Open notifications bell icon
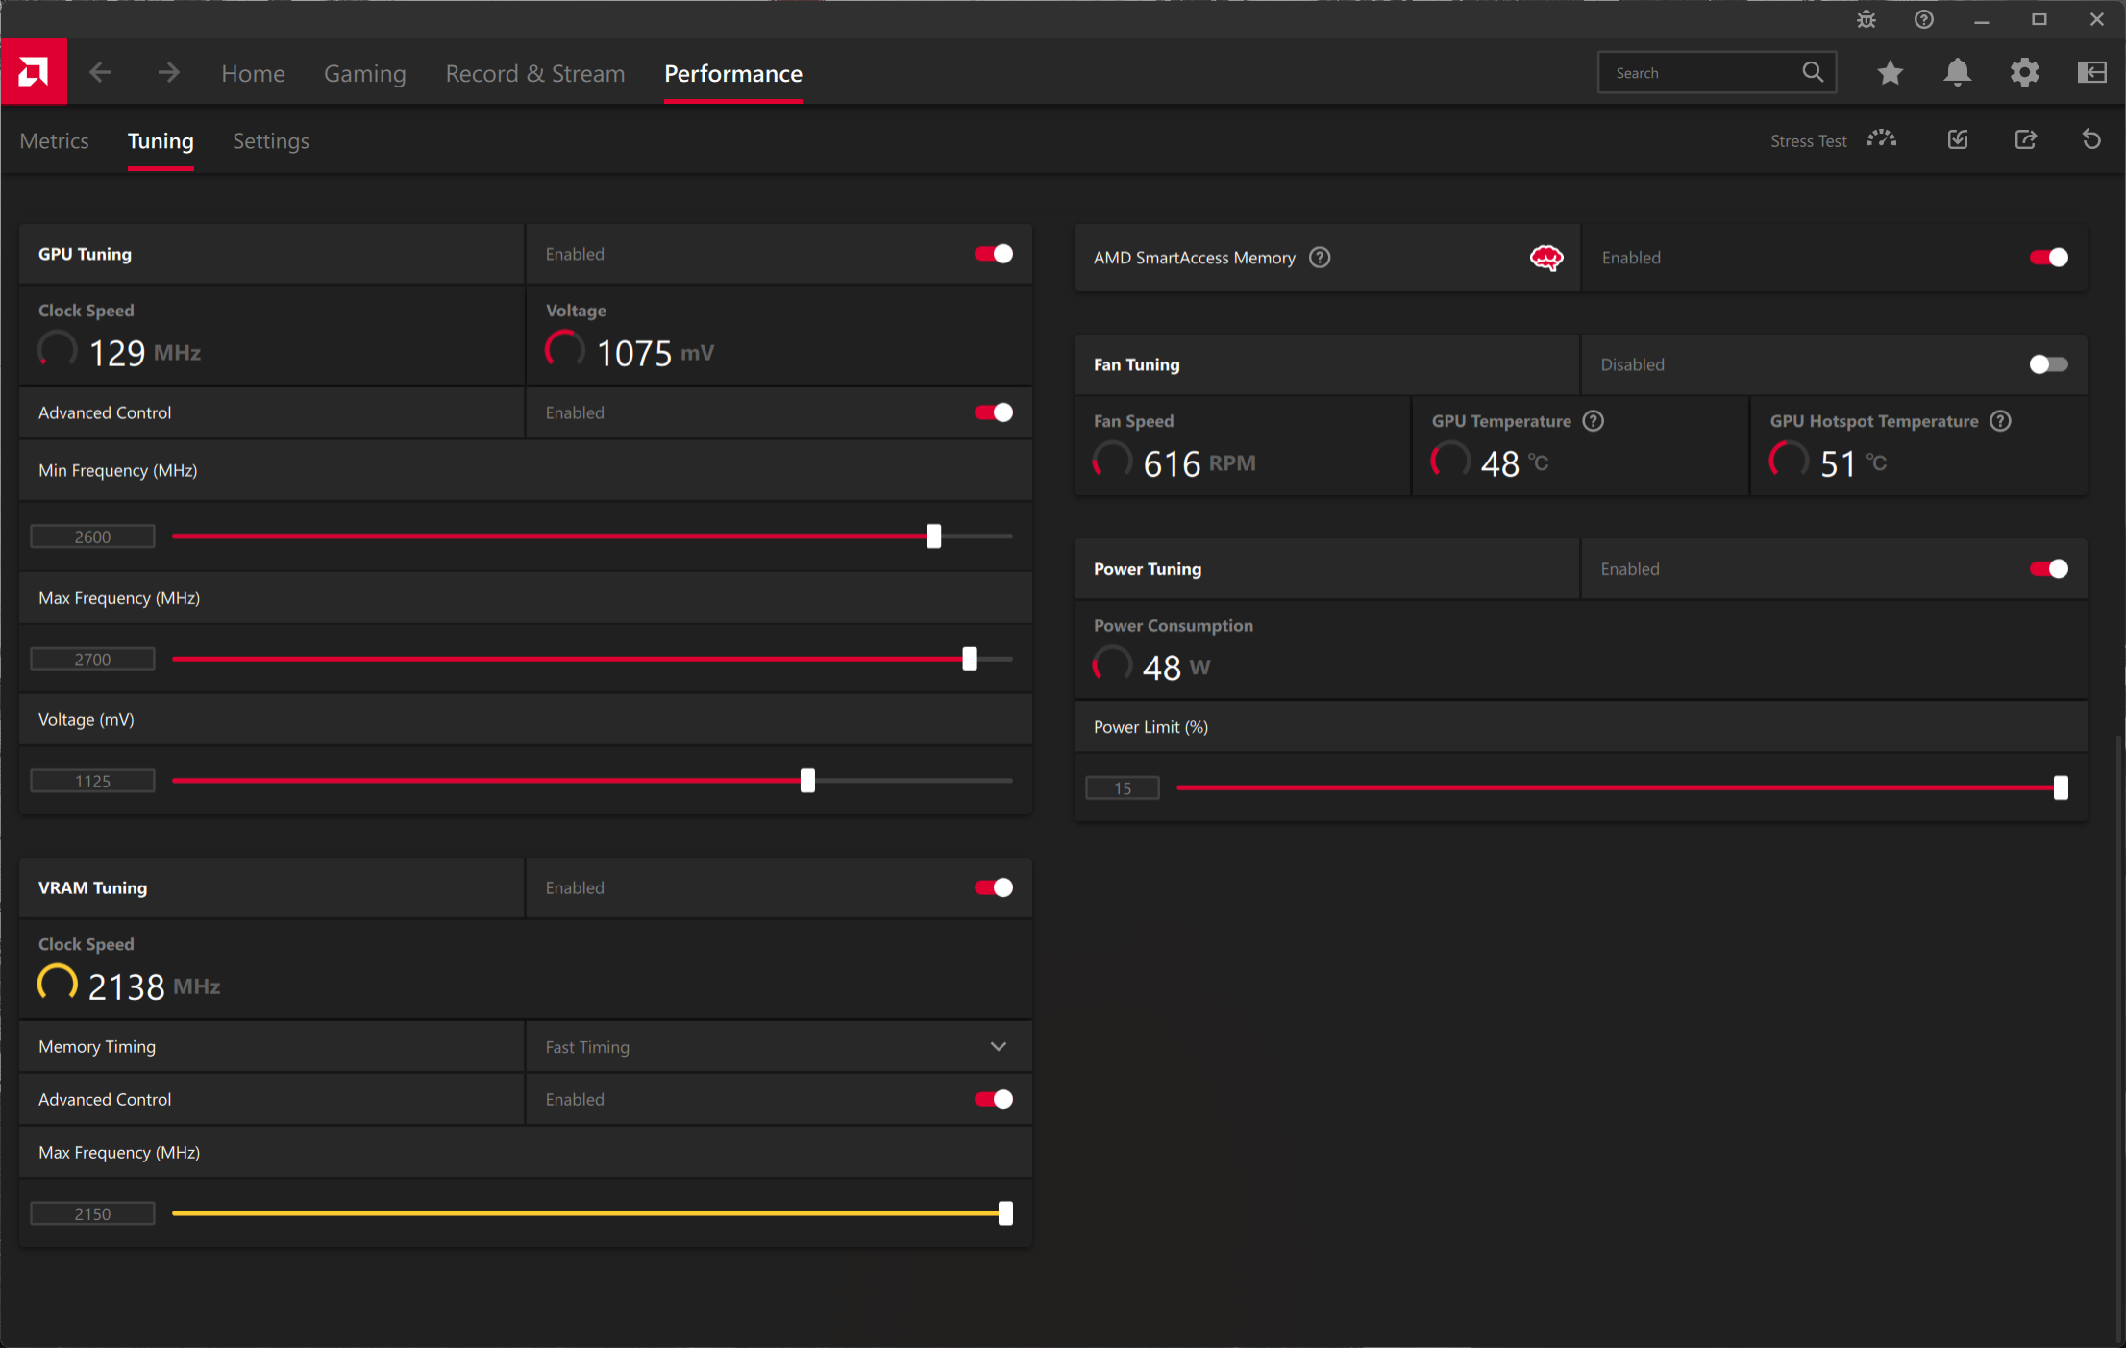 1957,72
